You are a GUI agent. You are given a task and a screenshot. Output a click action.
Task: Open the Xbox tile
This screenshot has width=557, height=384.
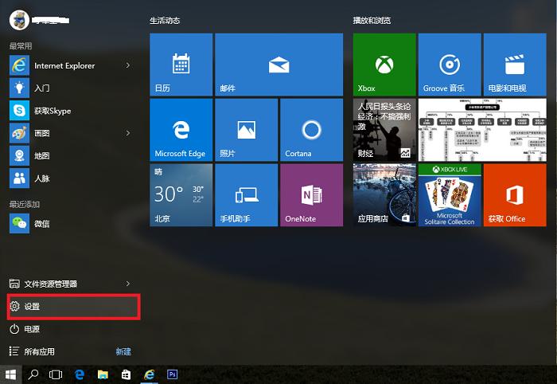tap(384, 65)
